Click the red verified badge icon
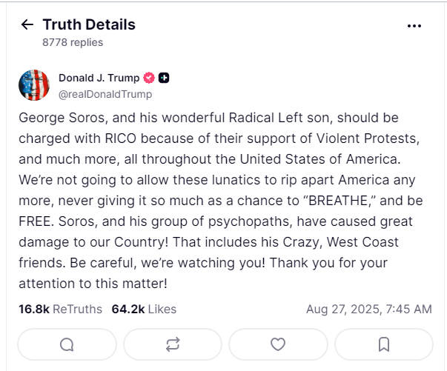The height and width of the screenshot is (371, 447). click(148, 78)
